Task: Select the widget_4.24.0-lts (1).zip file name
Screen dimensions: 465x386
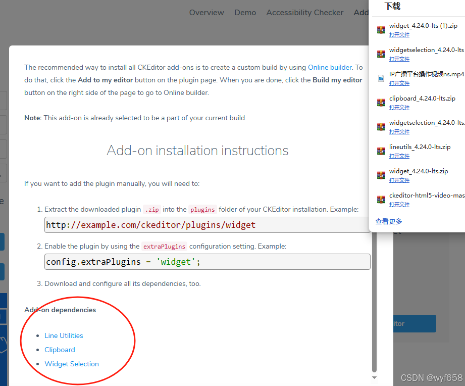Action: [x=423, y=26]
